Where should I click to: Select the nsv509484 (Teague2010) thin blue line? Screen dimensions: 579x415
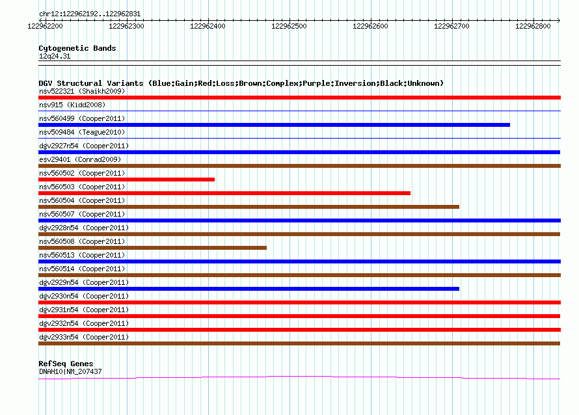click(299, 138)
